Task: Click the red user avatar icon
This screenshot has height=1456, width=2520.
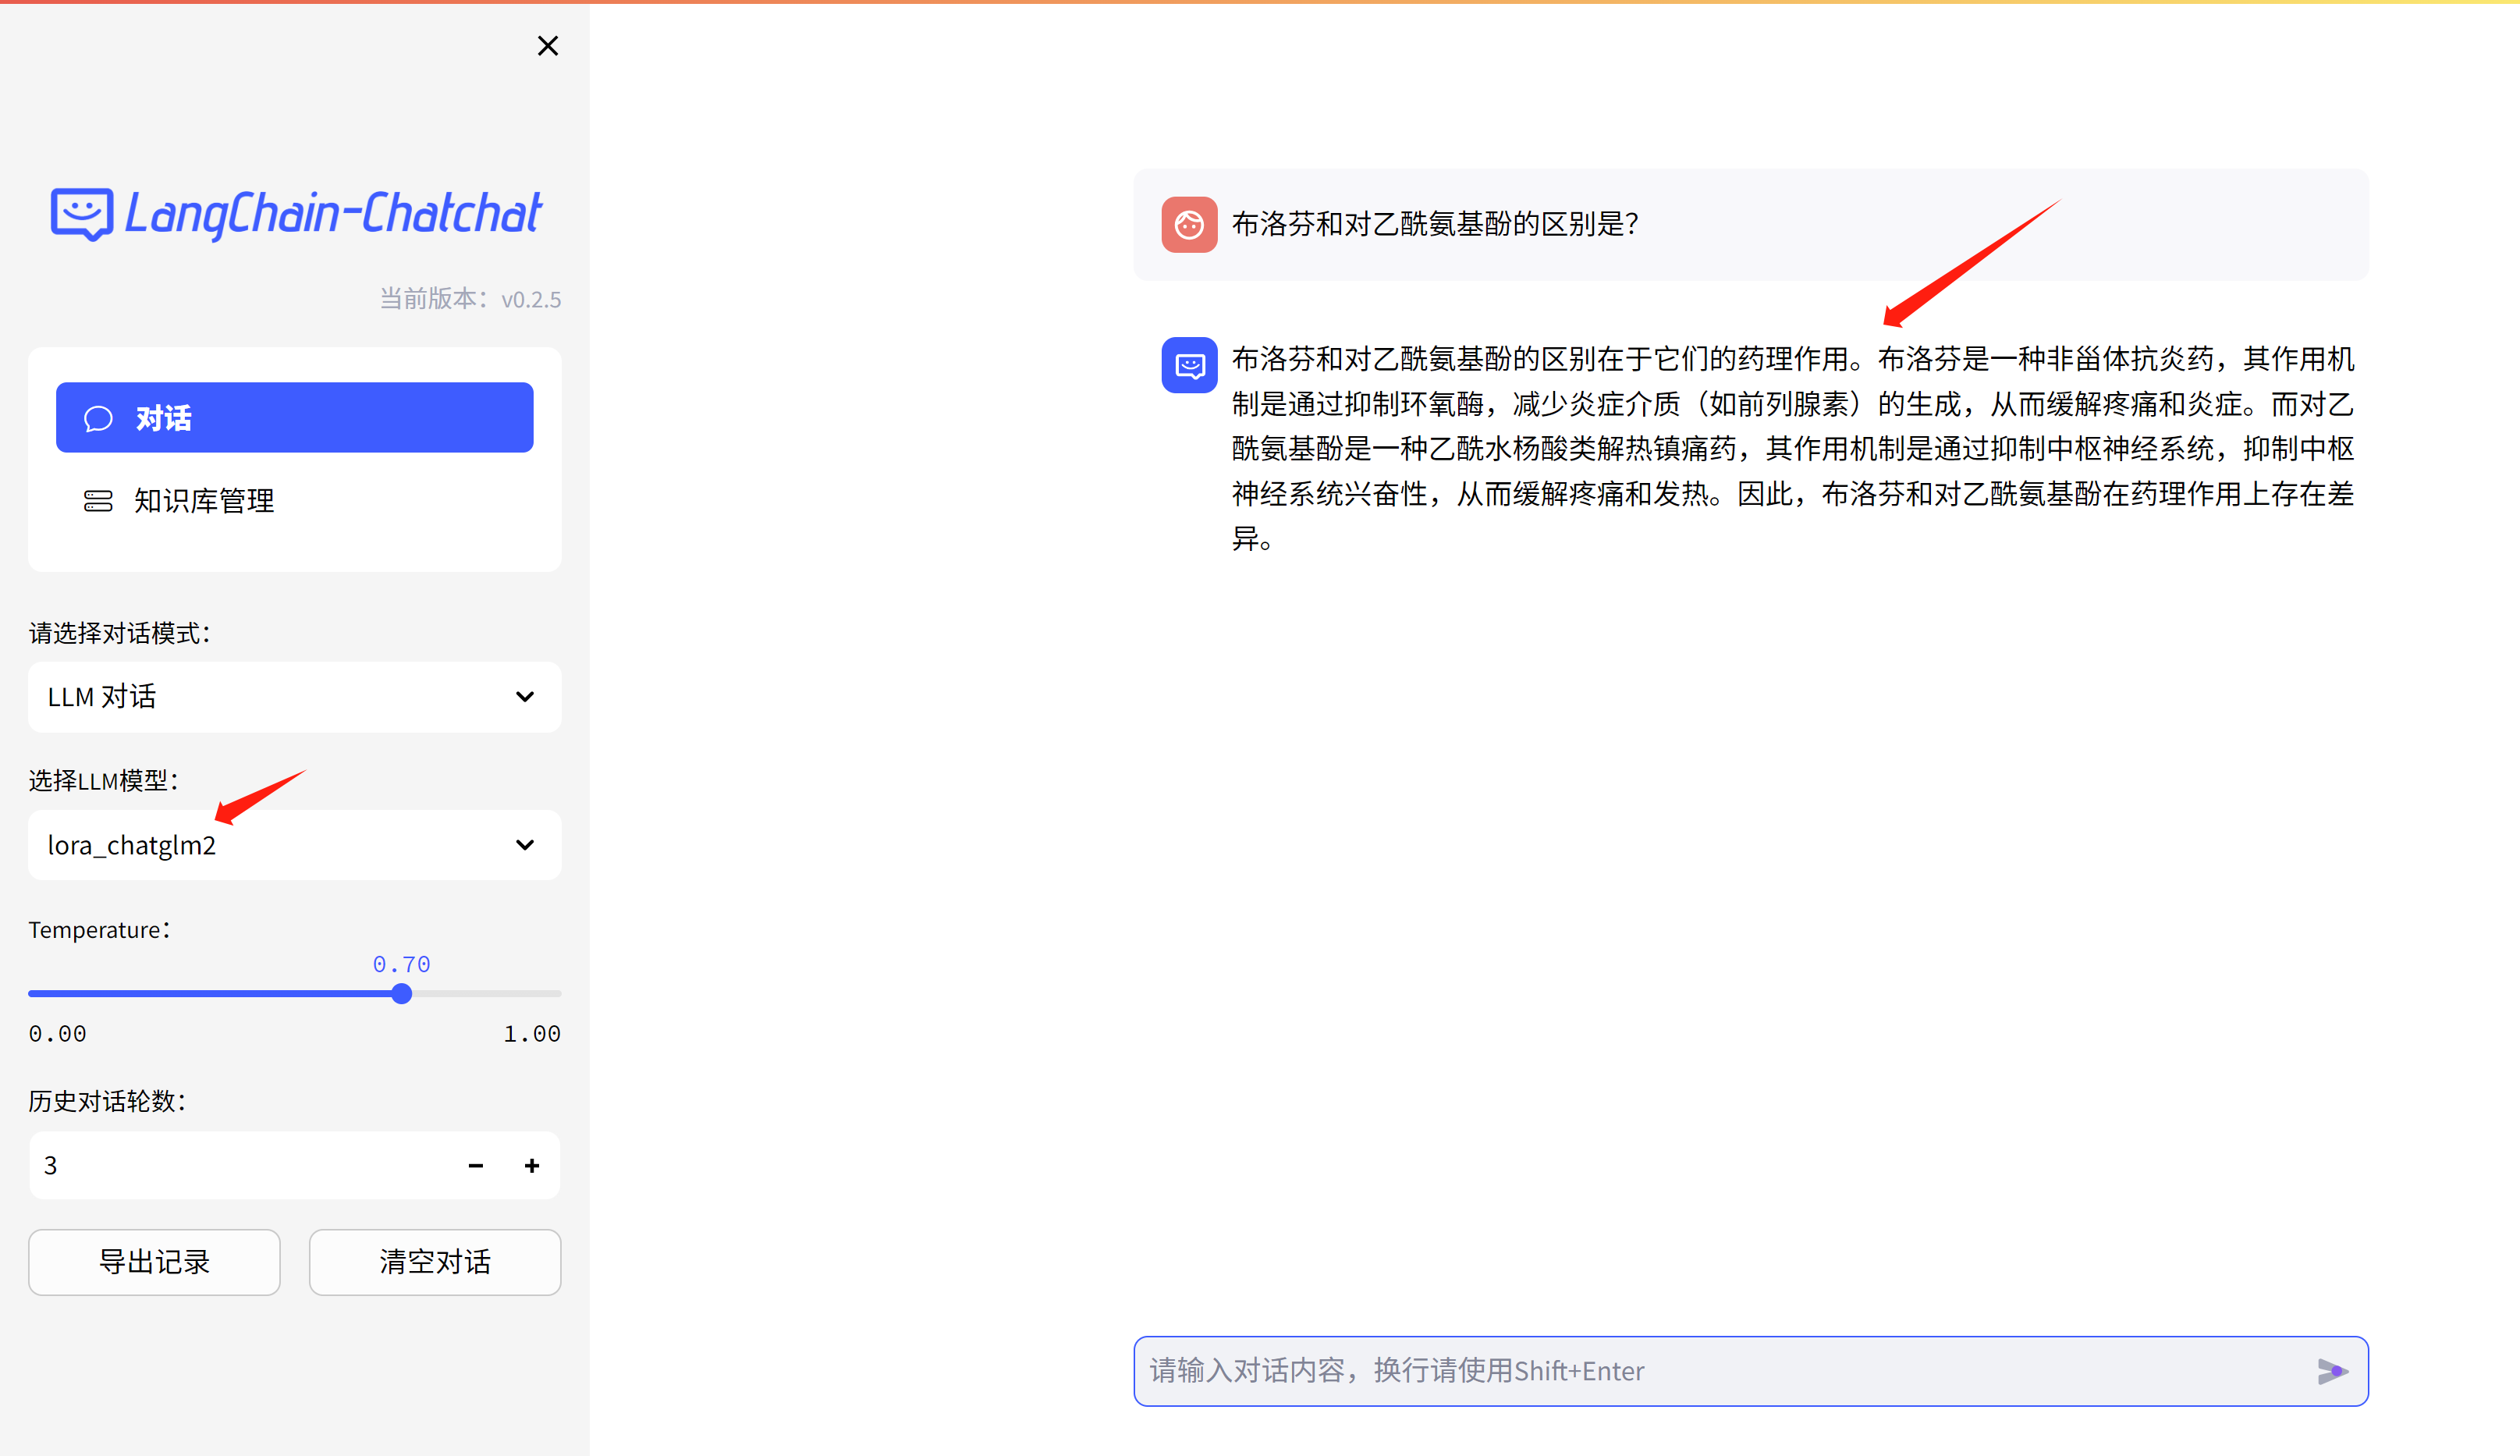Action: pyautogui.click(x=1188, y=224)
